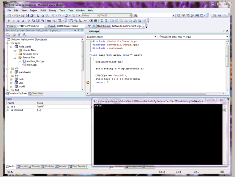
Task: Pin the Solution Explorer auto-hide icon
Action: [78, 30]
